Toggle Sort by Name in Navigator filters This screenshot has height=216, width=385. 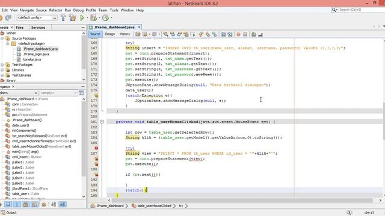[x=54, y=204]
